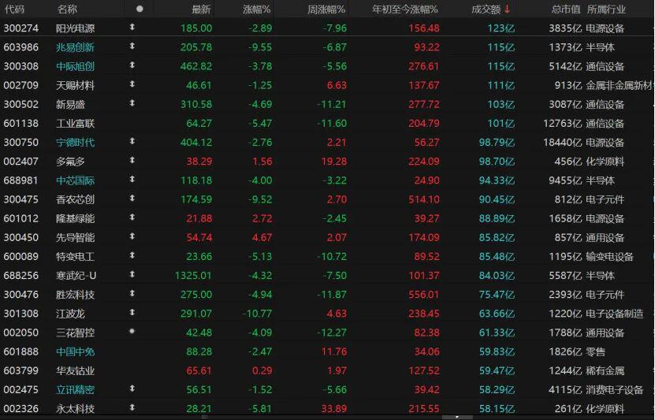655x420 pixels.
Task: Toggle sort on 成交额 column header
Action: (x=490, y=9)
